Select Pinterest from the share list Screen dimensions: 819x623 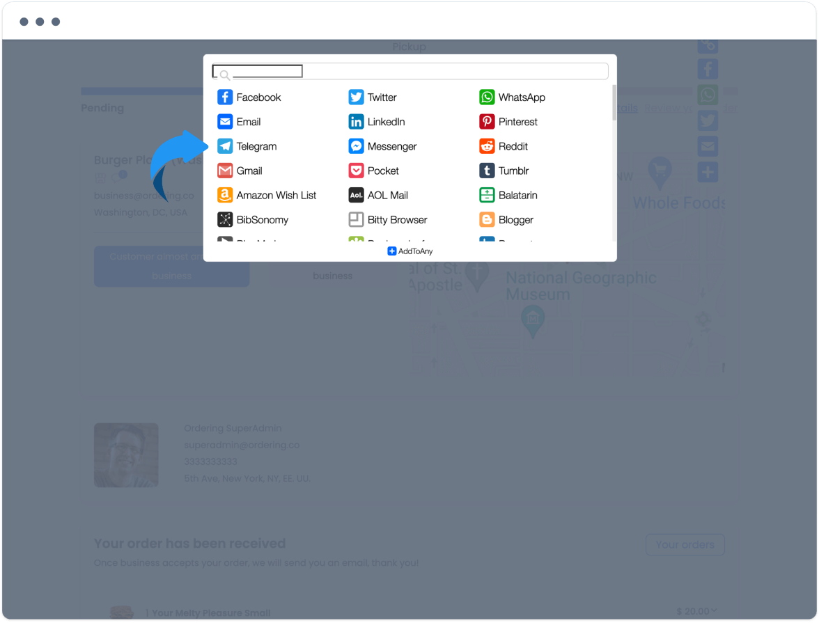(508, 122)
